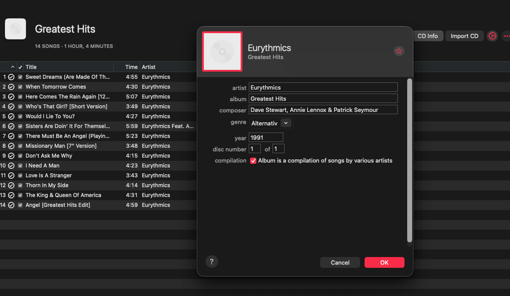This screenshot has width=510, height=296.
Task: Click the CD Info button
Action: pyautogui.click(x=428, y=36)
